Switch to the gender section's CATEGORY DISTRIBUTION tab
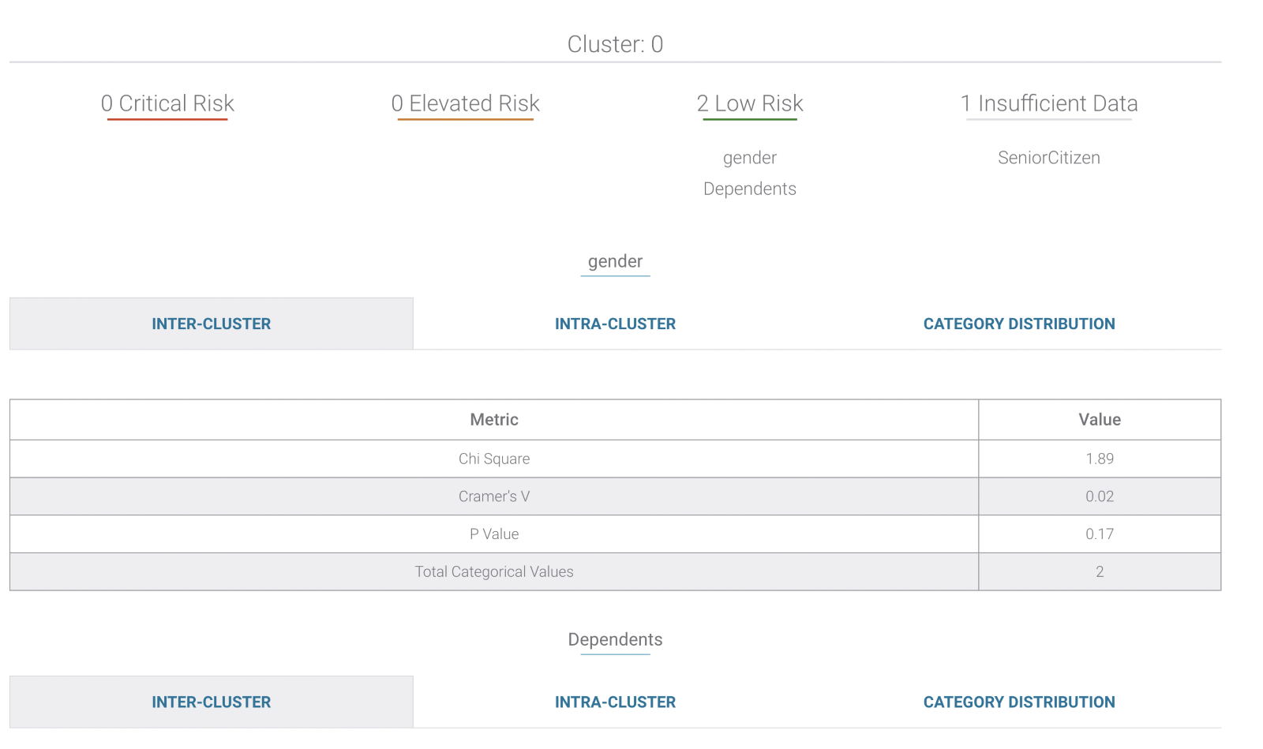 [x=1018, y=324]
